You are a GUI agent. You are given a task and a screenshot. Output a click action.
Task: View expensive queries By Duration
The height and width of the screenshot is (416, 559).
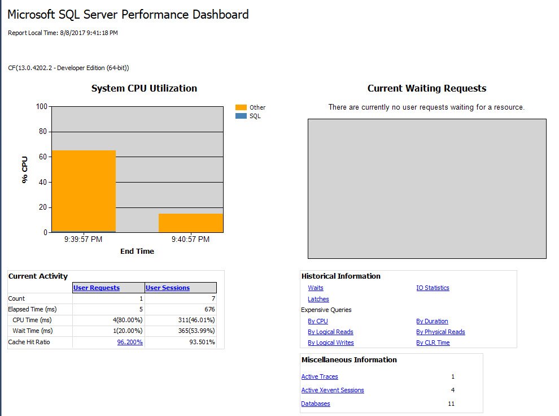coord(432,321)
